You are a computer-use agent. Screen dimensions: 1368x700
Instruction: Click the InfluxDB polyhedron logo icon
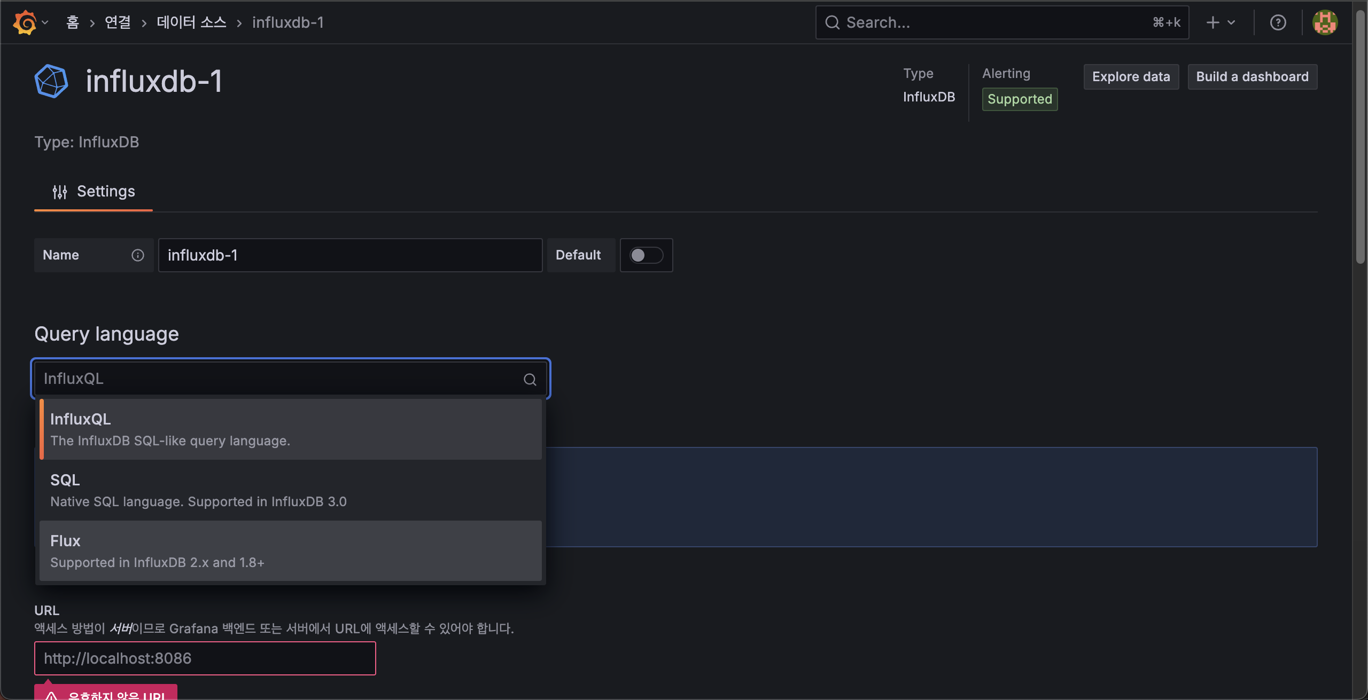(51, 81)
